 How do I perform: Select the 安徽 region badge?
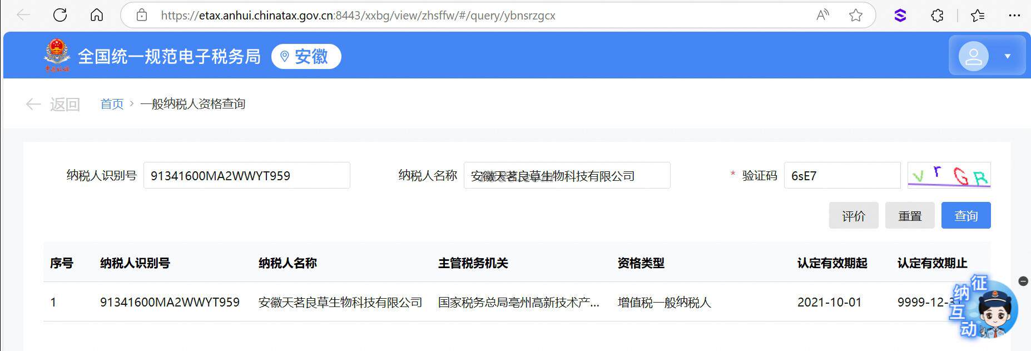pyautogui.click(x=306, y=56)
